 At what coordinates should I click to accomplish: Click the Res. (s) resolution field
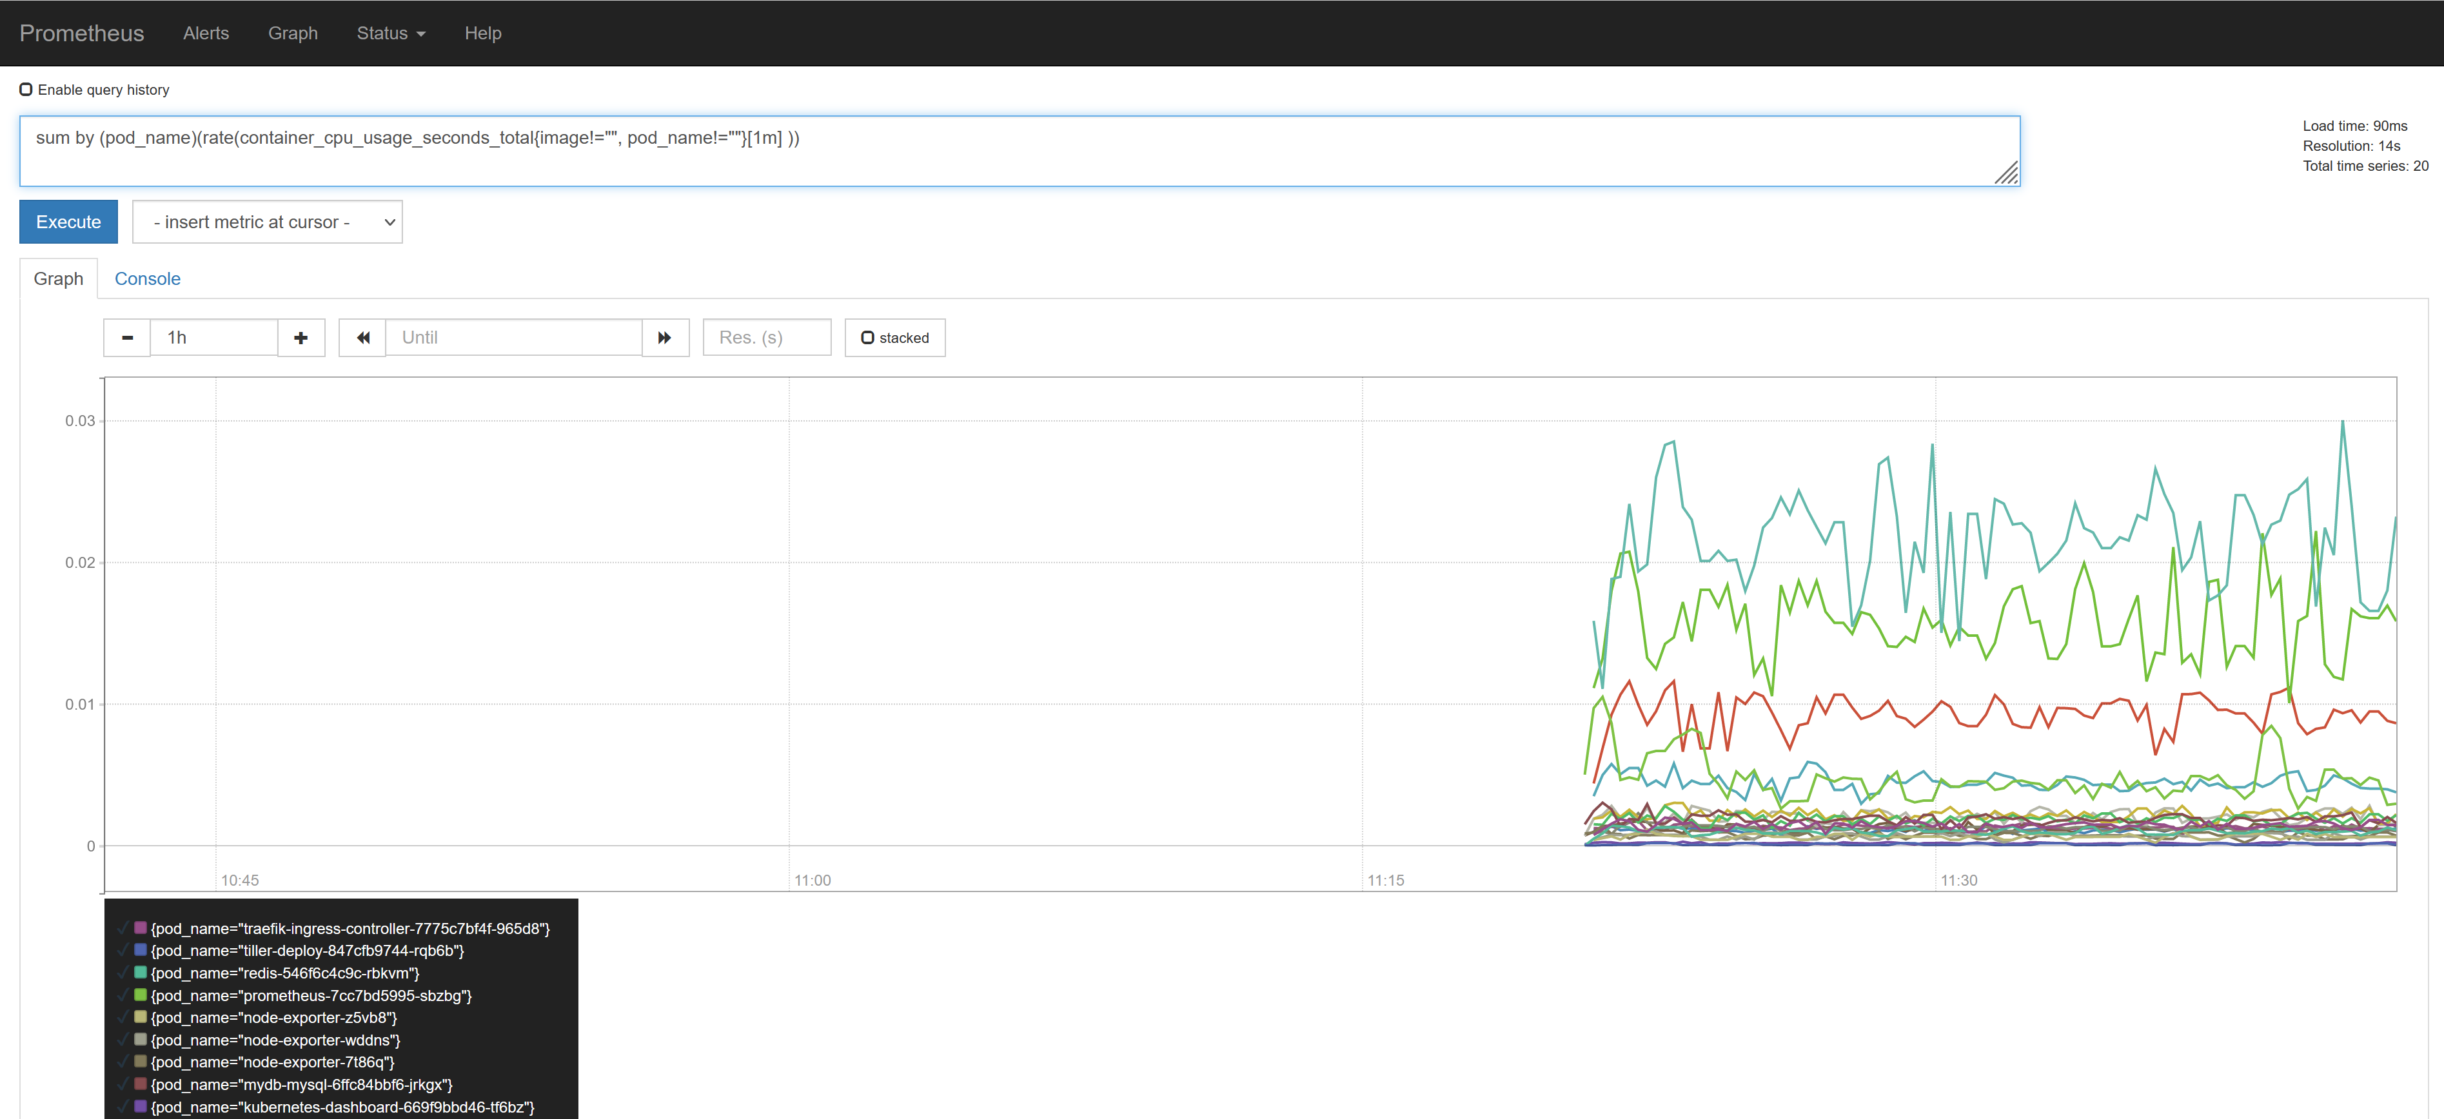(x=767, y=338)
